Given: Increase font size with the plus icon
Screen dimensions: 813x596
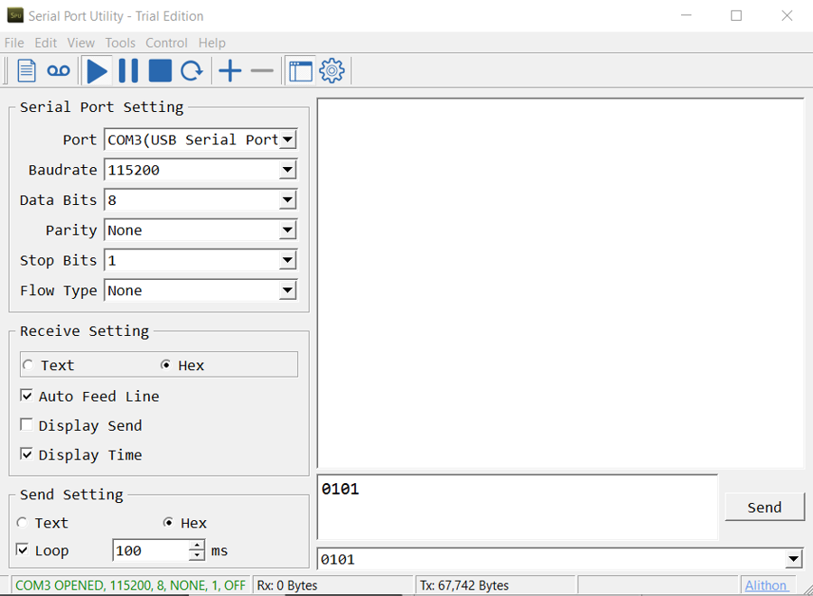Looking at the screenshot, I should (229, 70).
